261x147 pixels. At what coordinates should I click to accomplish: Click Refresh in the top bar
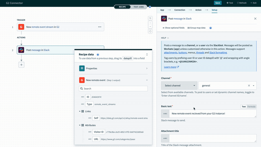click(x=242, y=3)
